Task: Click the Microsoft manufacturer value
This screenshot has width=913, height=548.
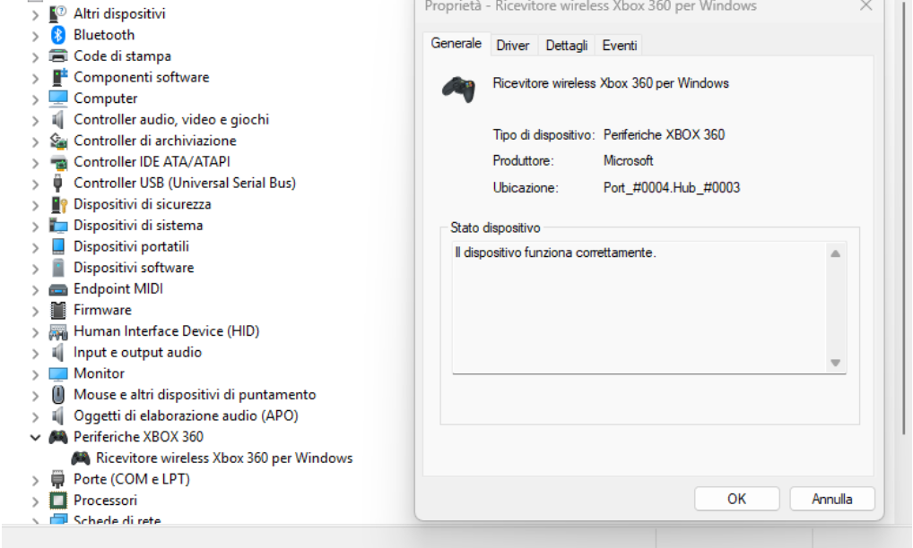Action: pyautogui.click(x=629, y=160)
